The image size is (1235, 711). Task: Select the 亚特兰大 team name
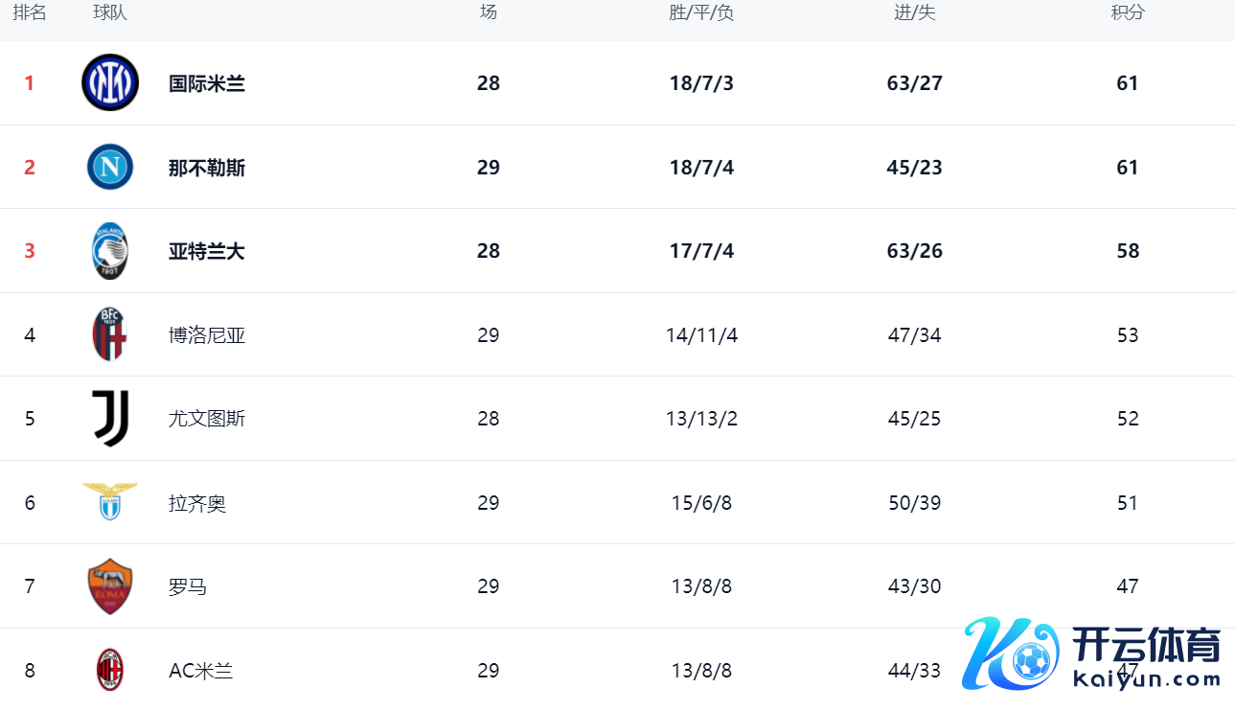(x=207, y=251)
